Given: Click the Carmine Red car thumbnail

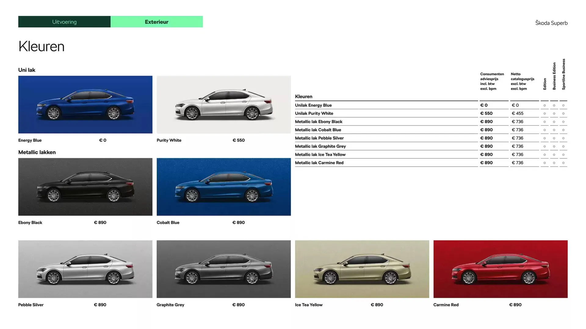Looking at the screenshot, I should click(x=500, y=269).
